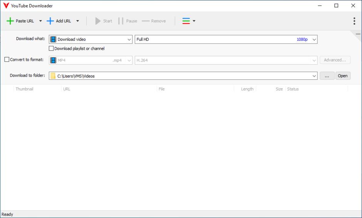Open the Paste URL dropdown arrow
Screen dimensions: 362x218
pyautogui.click(x=40, y=21)
